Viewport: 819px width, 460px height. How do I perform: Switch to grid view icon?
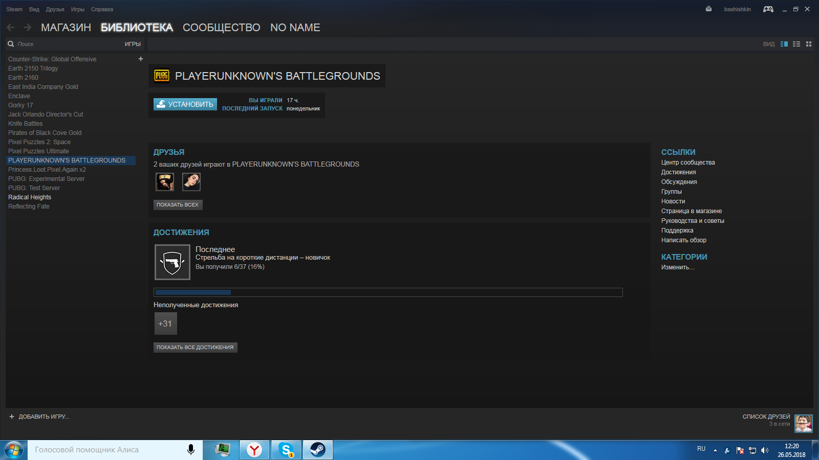(809, 44)
